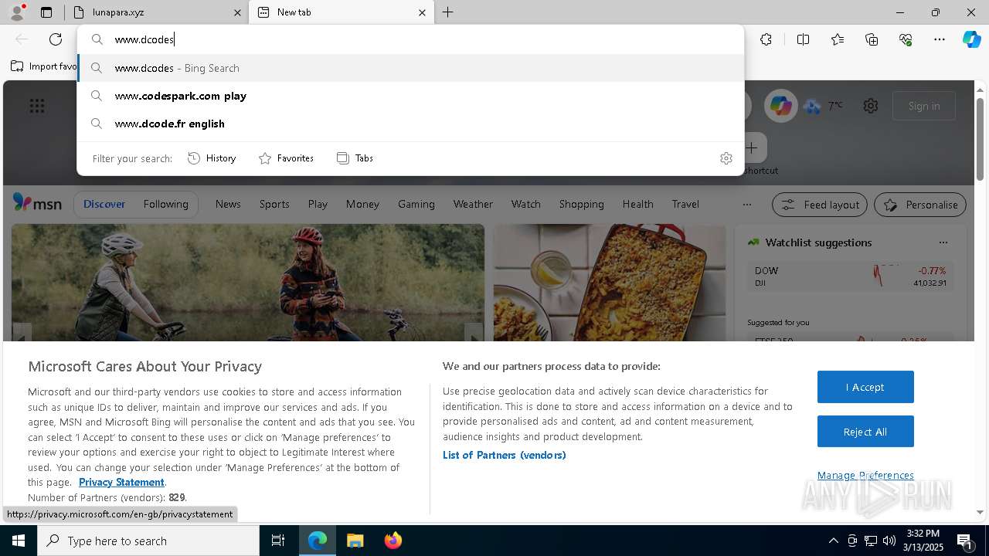Open Shopping category
Screen dimensions: 989x556
click(582, 204)
